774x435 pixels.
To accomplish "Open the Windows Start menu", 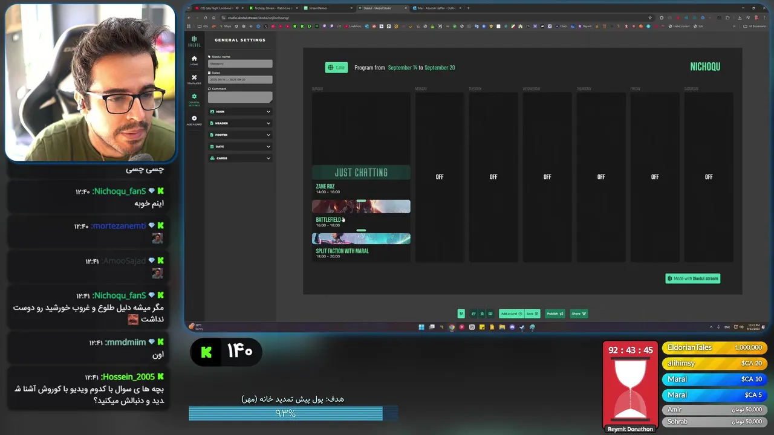I will point(421,327).
